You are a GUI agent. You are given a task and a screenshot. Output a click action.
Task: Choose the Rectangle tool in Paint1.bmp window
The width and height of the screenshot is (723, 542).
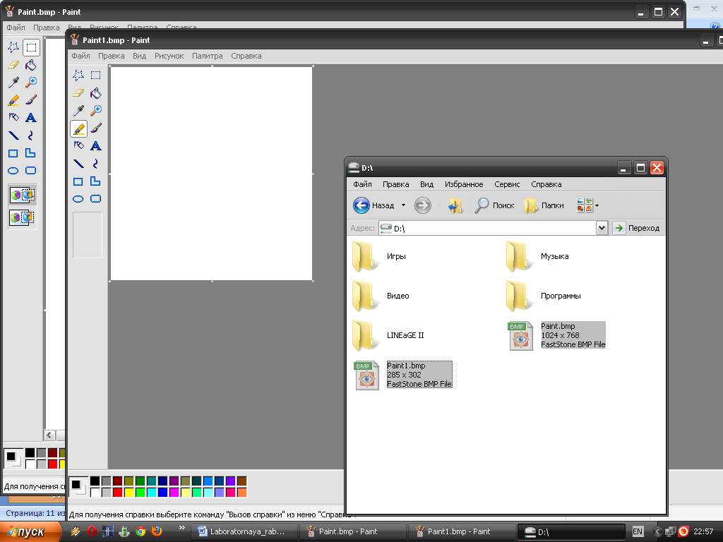point(78,181)
